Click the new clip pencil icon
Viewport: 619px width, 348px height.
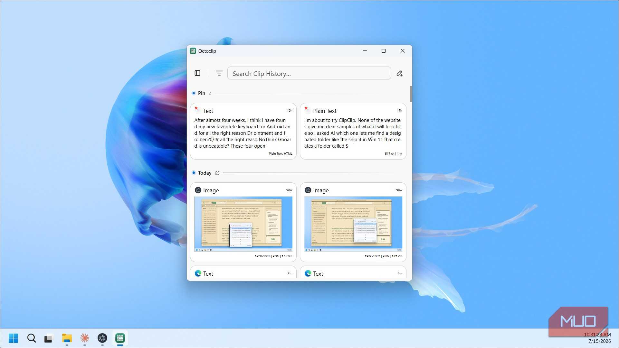[399, 73]
